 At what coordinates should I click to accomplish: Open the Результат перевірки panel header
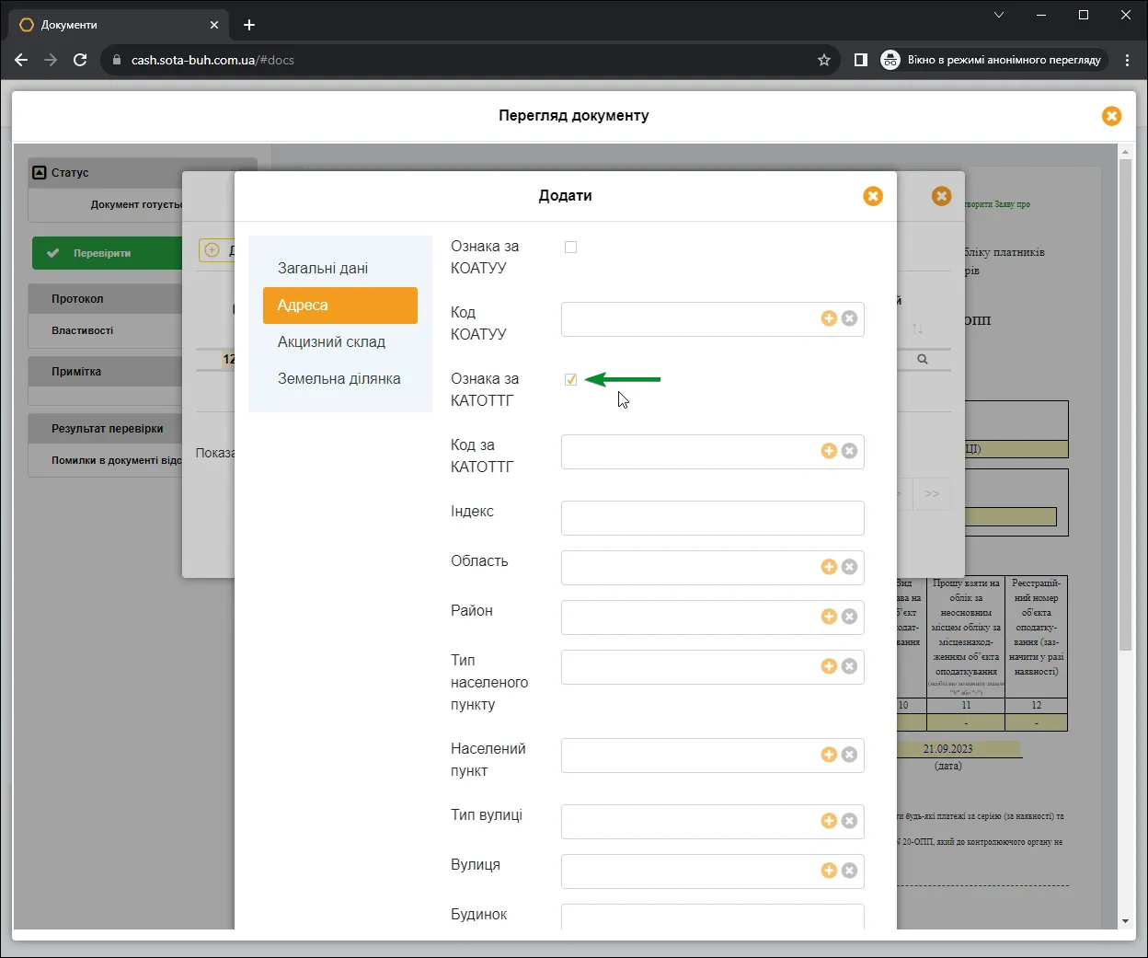click(105, 429)
